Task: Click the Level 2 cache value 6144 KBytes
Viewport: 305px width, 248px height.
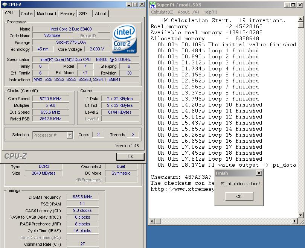Action: point(120,112)
